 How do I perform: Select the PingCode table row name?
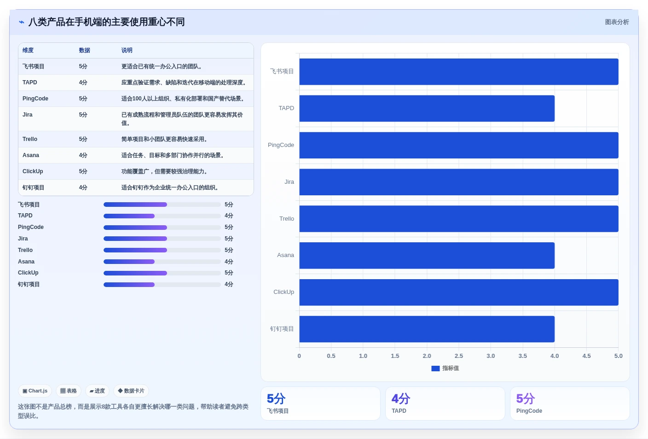[35, 99]
